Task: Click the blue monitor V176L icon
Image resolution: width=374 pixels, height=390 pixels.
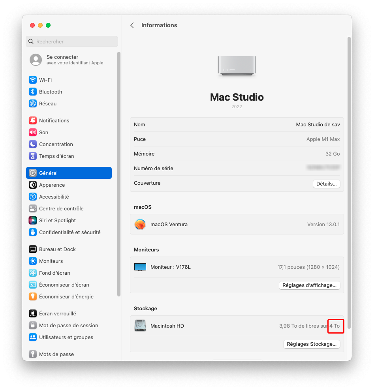Action: 140,267
